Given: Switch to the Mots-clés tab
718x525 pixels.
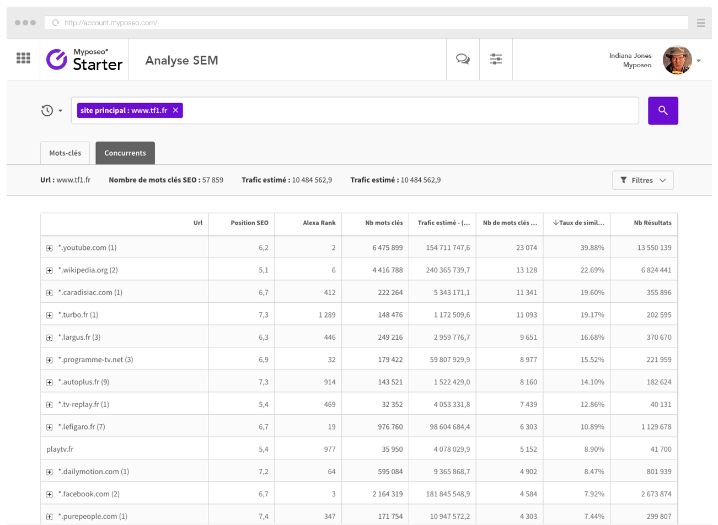Looking at the screenshot, I should 65,153.
